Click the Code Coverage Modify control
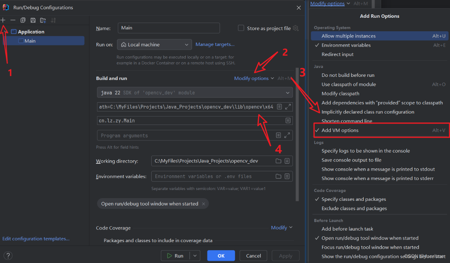Image resolution: width=450 pixels, height=263 pixels. coord(279,227)
